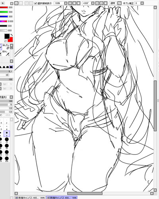This screenshot has width=159, height=199.
Task: Pick the size 2 brush preset
Action: [x=7, y=121]
